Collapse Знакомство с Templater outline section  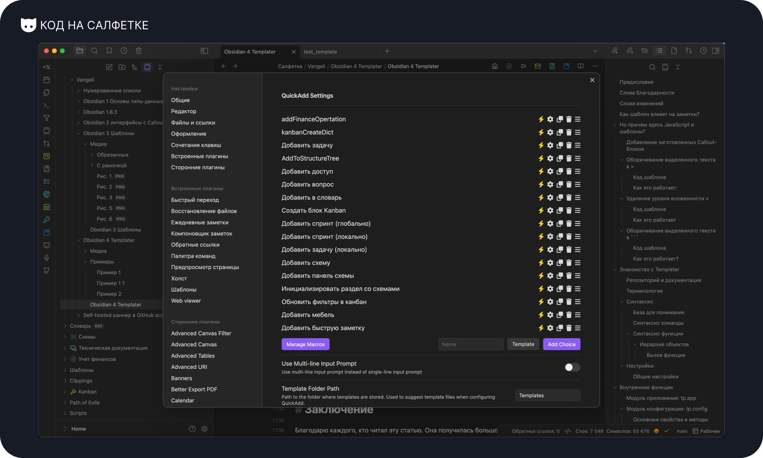click(615, 270)
